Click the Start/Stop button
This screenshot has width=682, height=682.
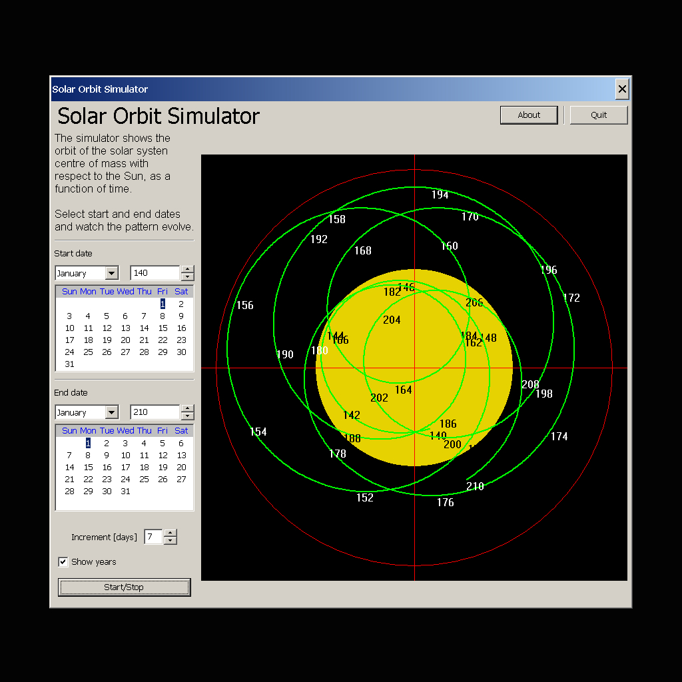pyautogui.click(x=124, y=587)
